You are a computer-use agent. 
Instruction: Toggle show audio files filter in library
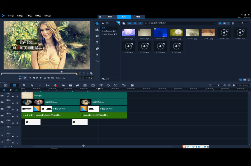(x=140, y=23)
